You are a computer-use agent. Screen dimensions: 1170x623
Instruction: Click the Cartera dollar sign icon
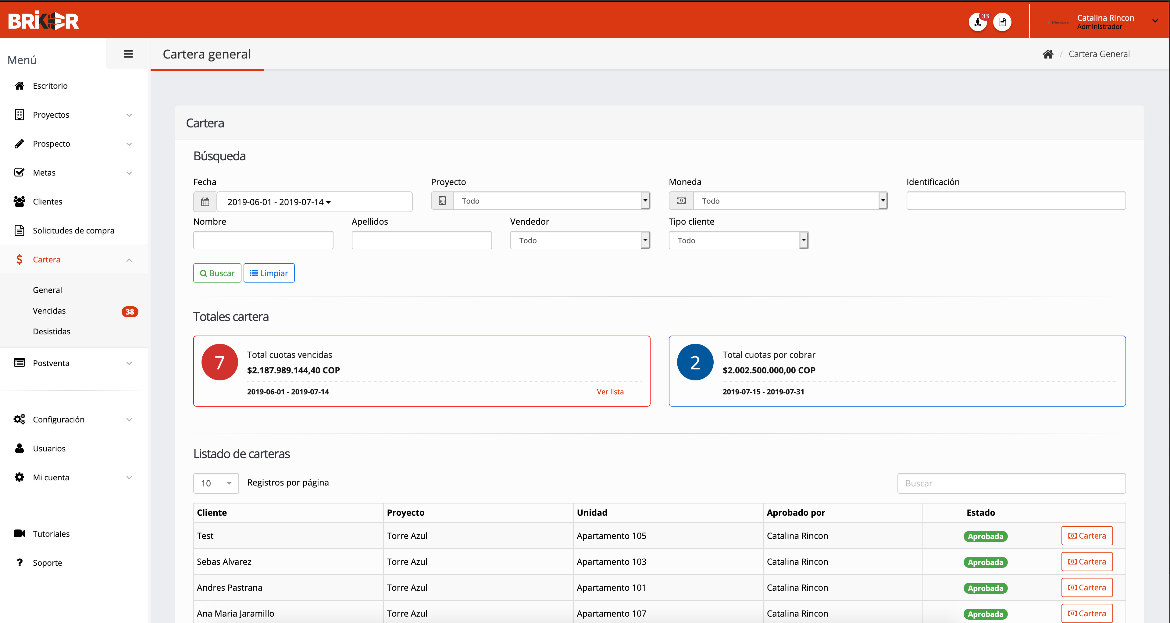click(x=19, y=259)
